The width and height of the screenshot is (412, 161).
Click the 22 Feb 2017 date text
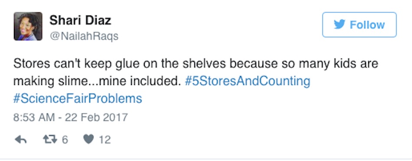pyautogui.click(x=96, y=117)
